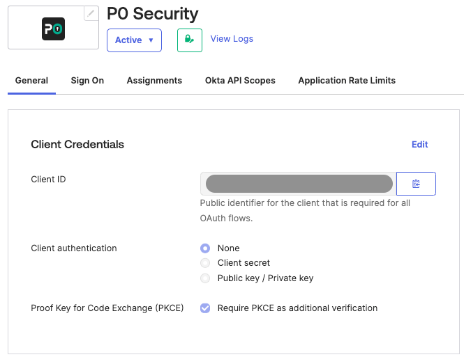464x357 pixels.
Task: Select None for client authentication
Action: click(205, 248)
